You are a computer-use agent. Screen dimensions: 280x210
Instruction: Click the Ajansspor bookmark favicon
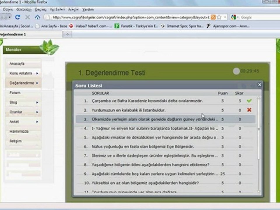click(208, 26)
